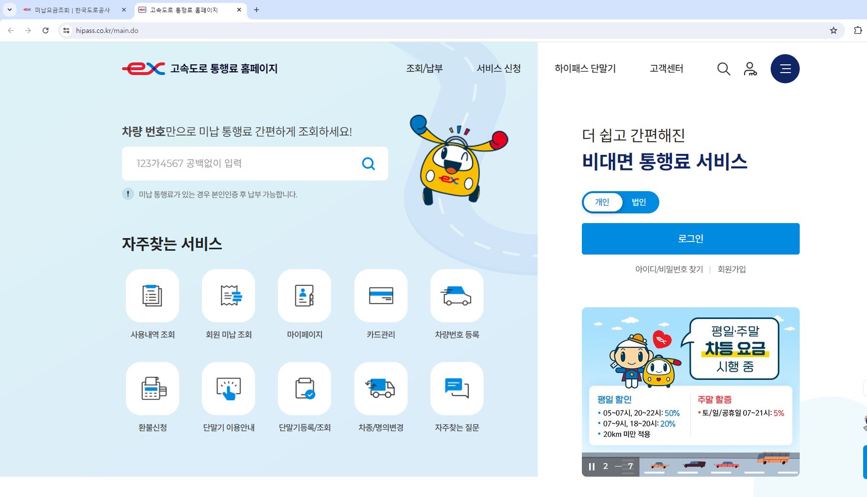Click the 자주찾는 질문 label text
This screenshot has height=497, width=867.
pos(457,428)
